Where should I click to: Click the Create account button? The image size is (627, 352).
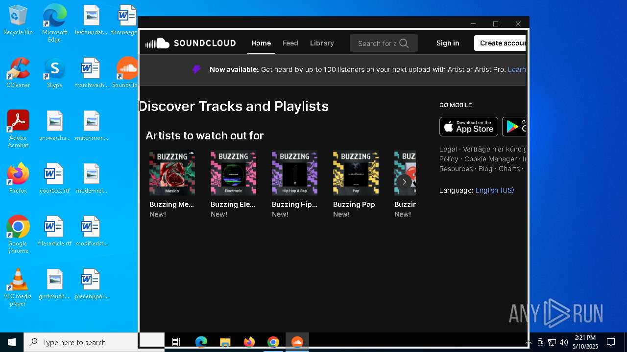(x=500, y=43)
